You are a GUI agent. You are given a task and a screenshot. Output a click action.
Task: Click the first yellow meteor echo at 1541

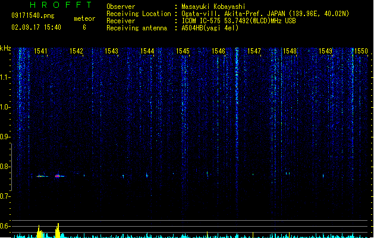coord(41,176)
